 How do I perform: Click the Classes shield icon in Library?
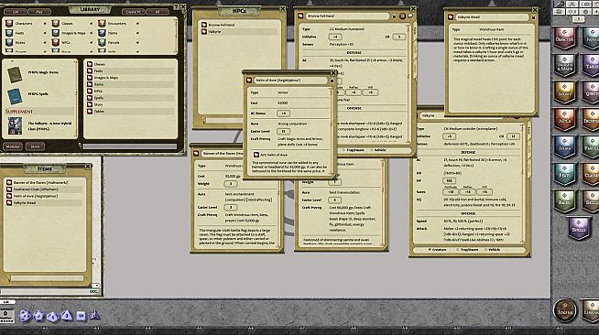point(56,24)
